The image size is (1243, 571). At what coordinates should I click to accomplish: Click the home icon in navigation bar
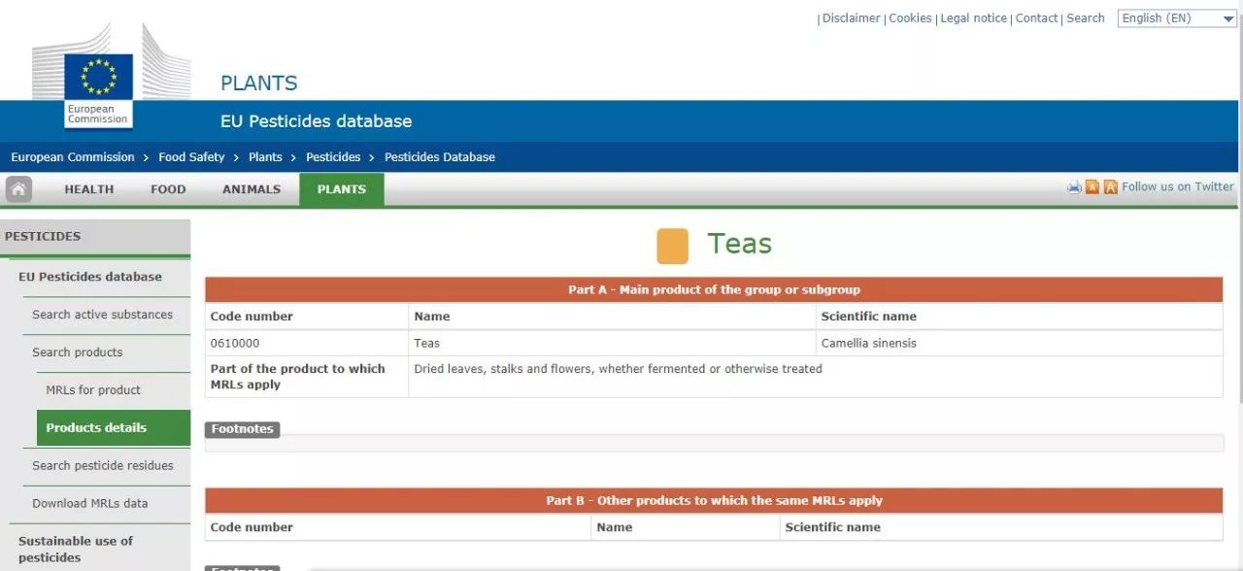[x=18, y=189]
